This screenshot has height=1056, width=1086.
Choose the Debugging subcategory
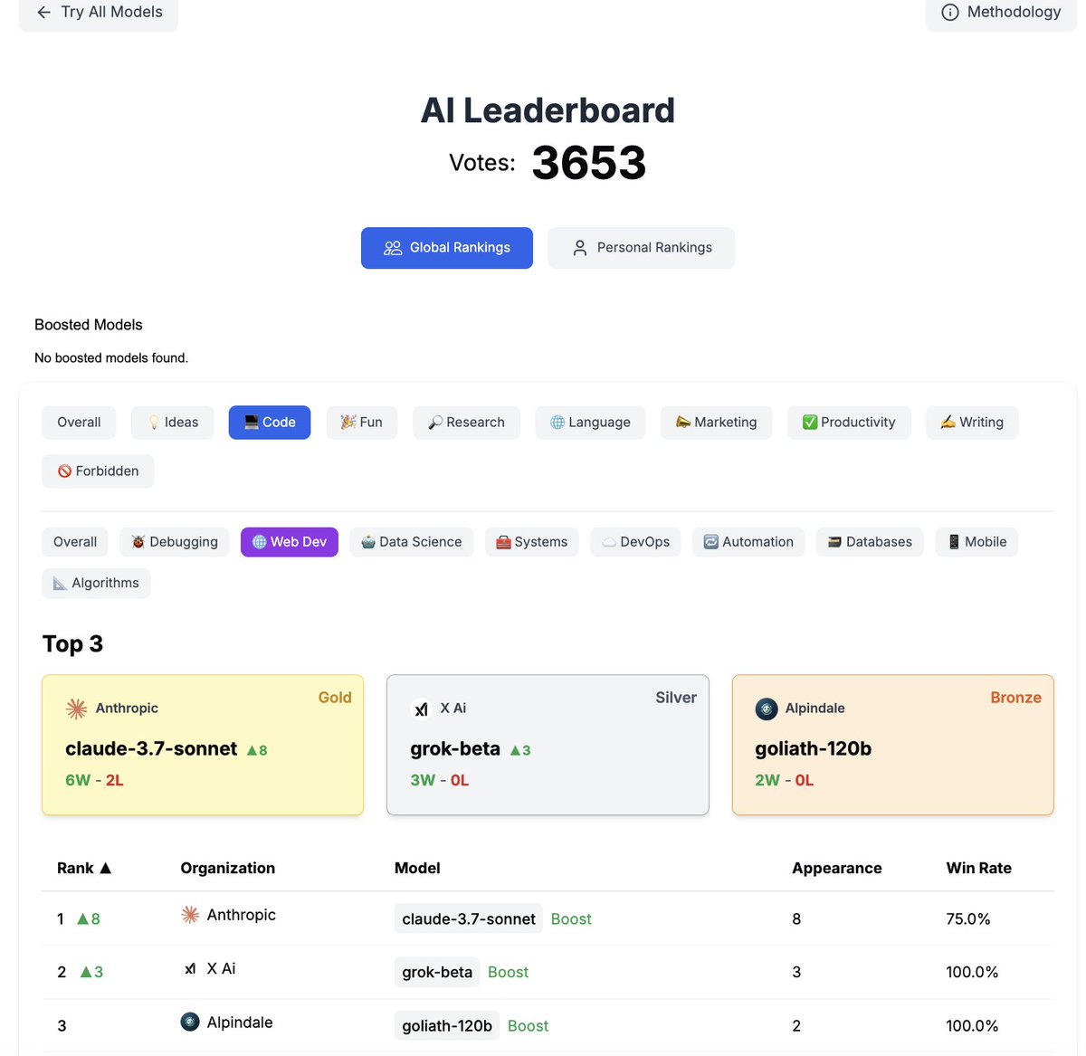(175, 542)
